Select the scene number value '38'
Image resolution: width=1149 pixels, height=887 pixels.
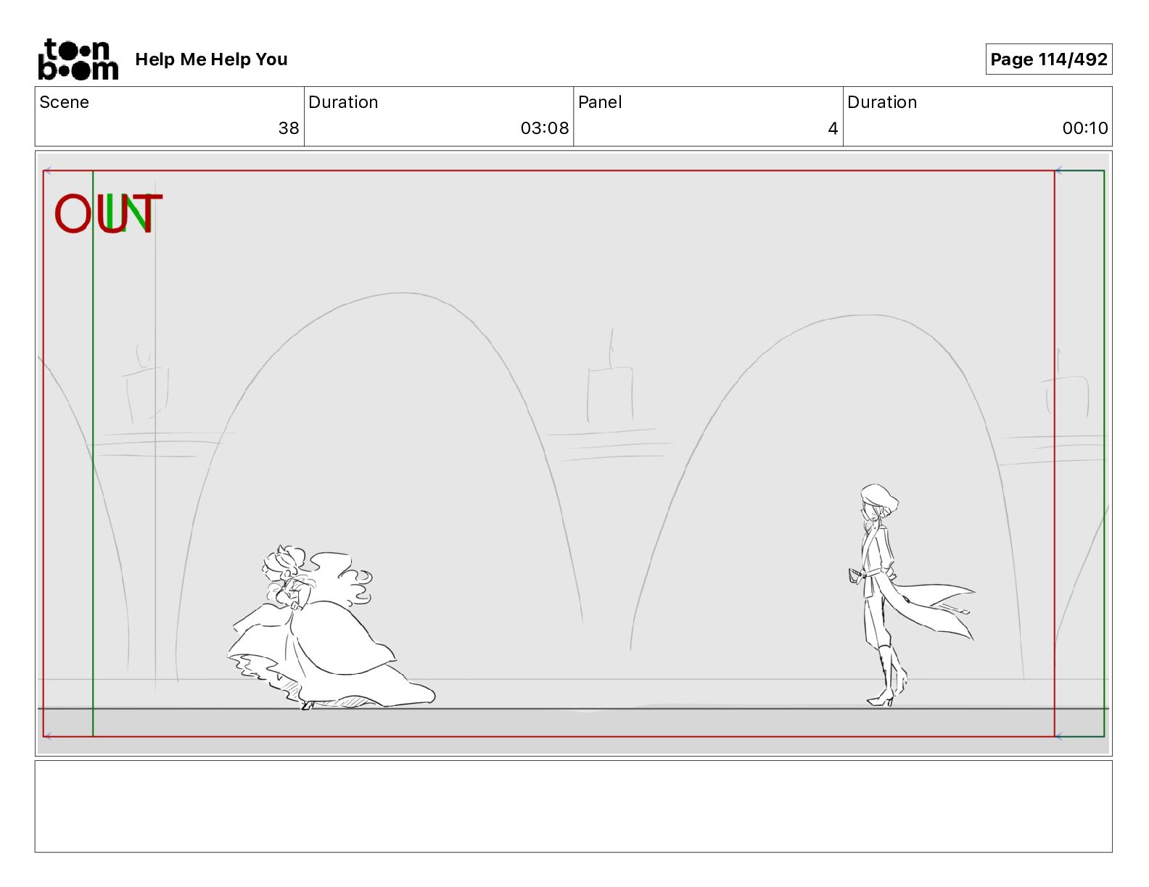289,128
